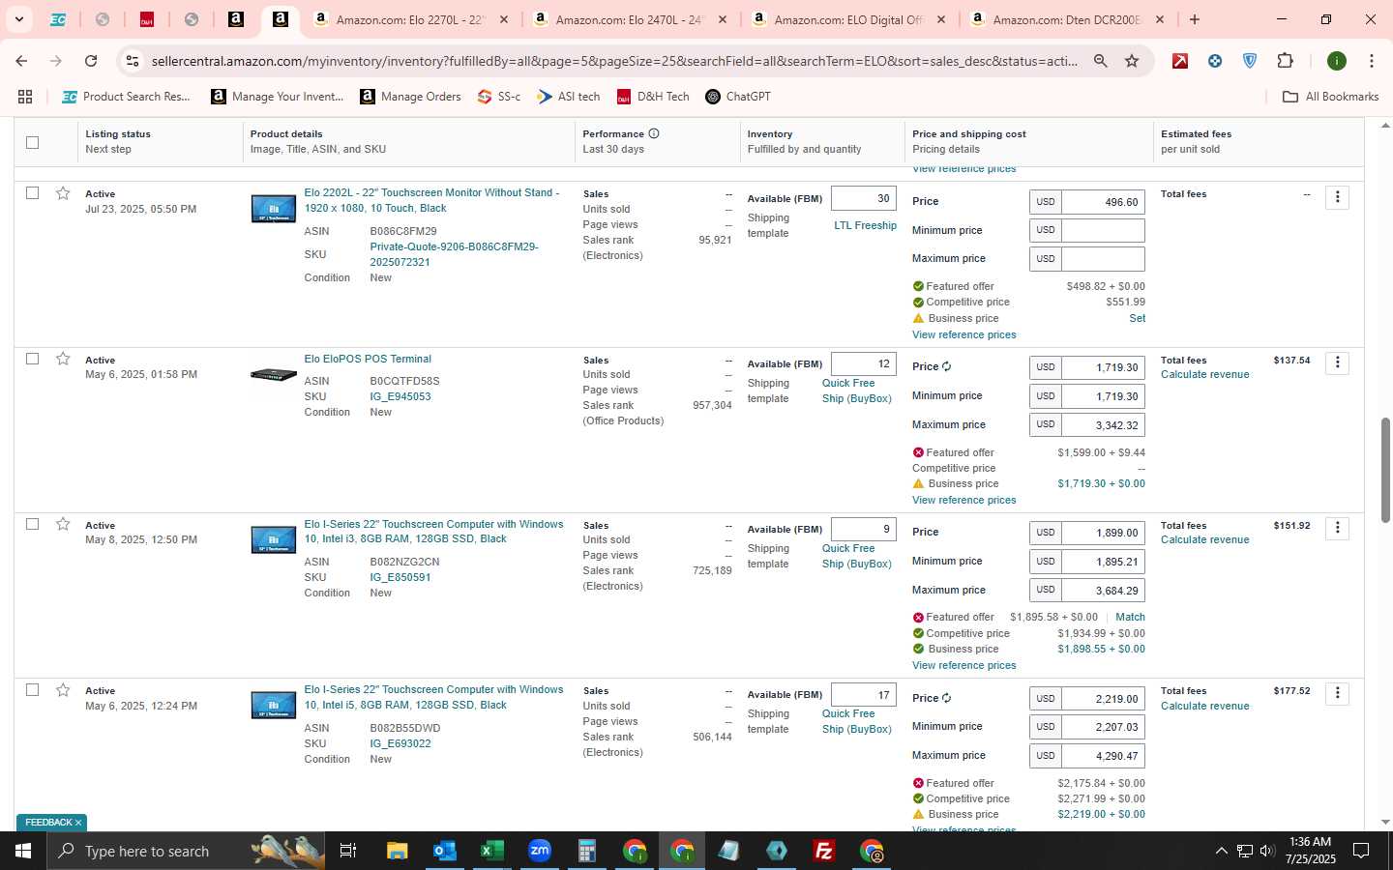1393x870 pixels.
Task: Open the tab search dropdown arrow
Action: coord(18,19)
